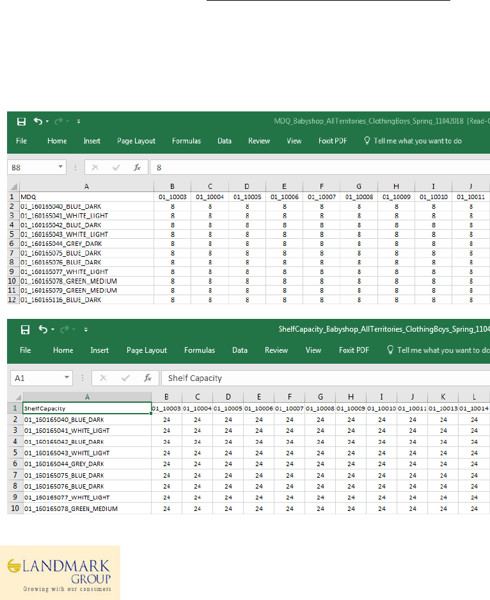Click the Tell me lightbulb box in the MDQ workbook
Image resolution: width=490 pixels, height=600 pixels.
click(413, 141)
